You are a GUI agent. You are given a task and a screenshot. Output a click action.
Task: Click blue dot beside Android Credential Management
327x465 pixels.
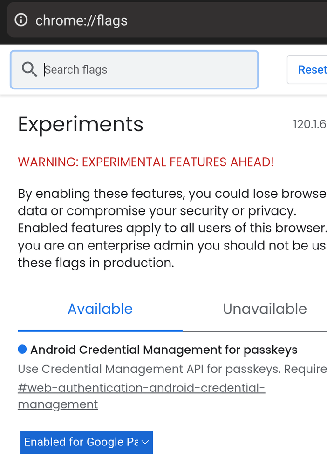pos(22,350)
